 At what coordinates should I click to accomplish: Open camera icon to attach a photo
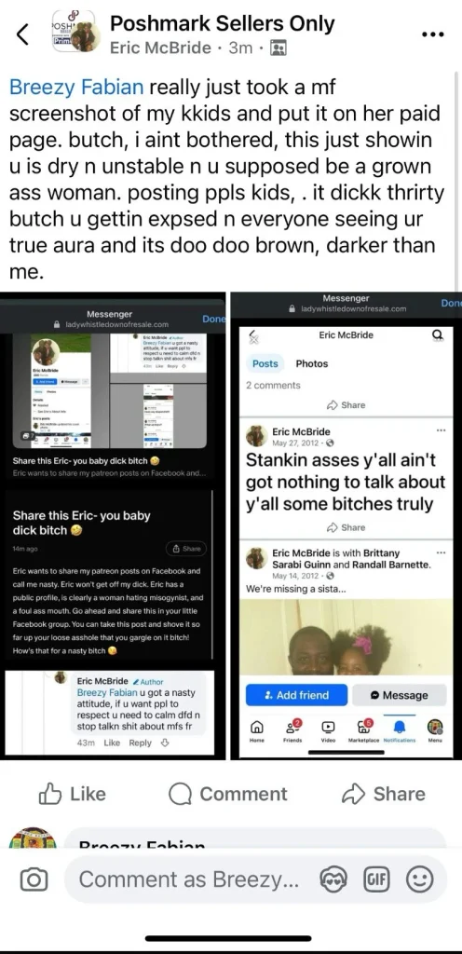pyautogui.click(x=34, y=879)
